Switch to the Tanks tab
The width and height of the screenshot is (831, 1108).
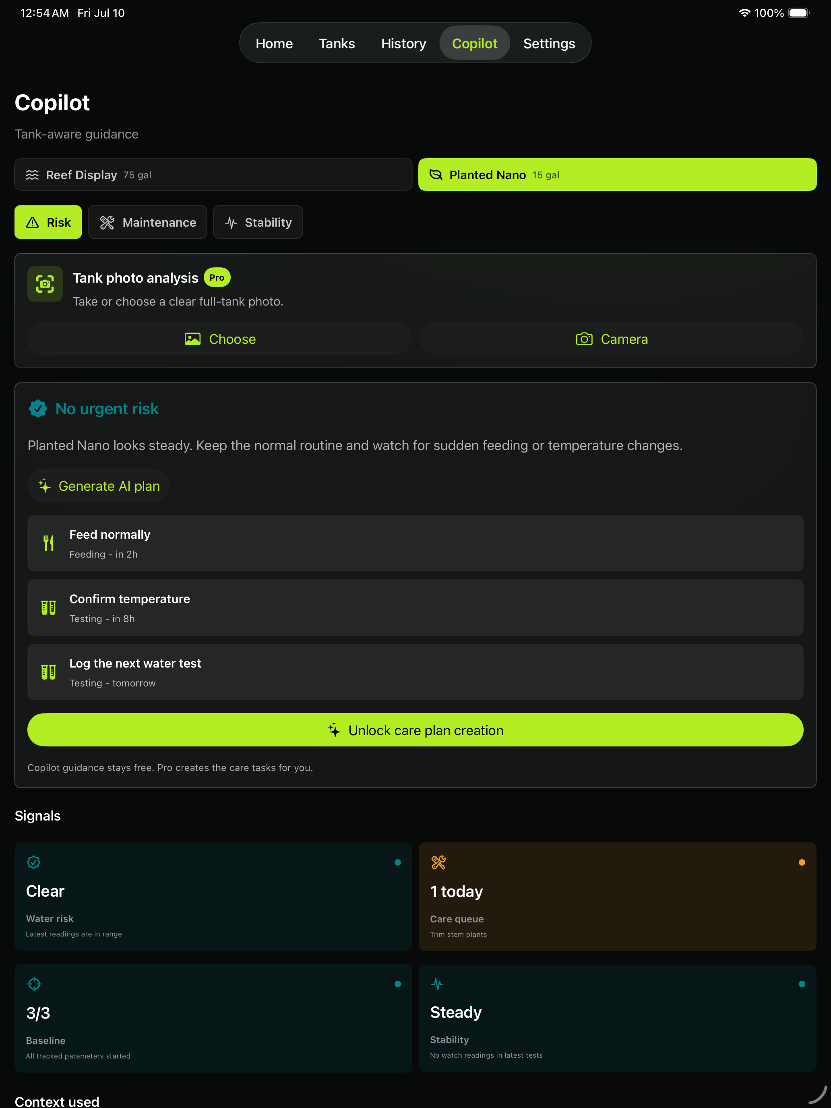point(337,43)
